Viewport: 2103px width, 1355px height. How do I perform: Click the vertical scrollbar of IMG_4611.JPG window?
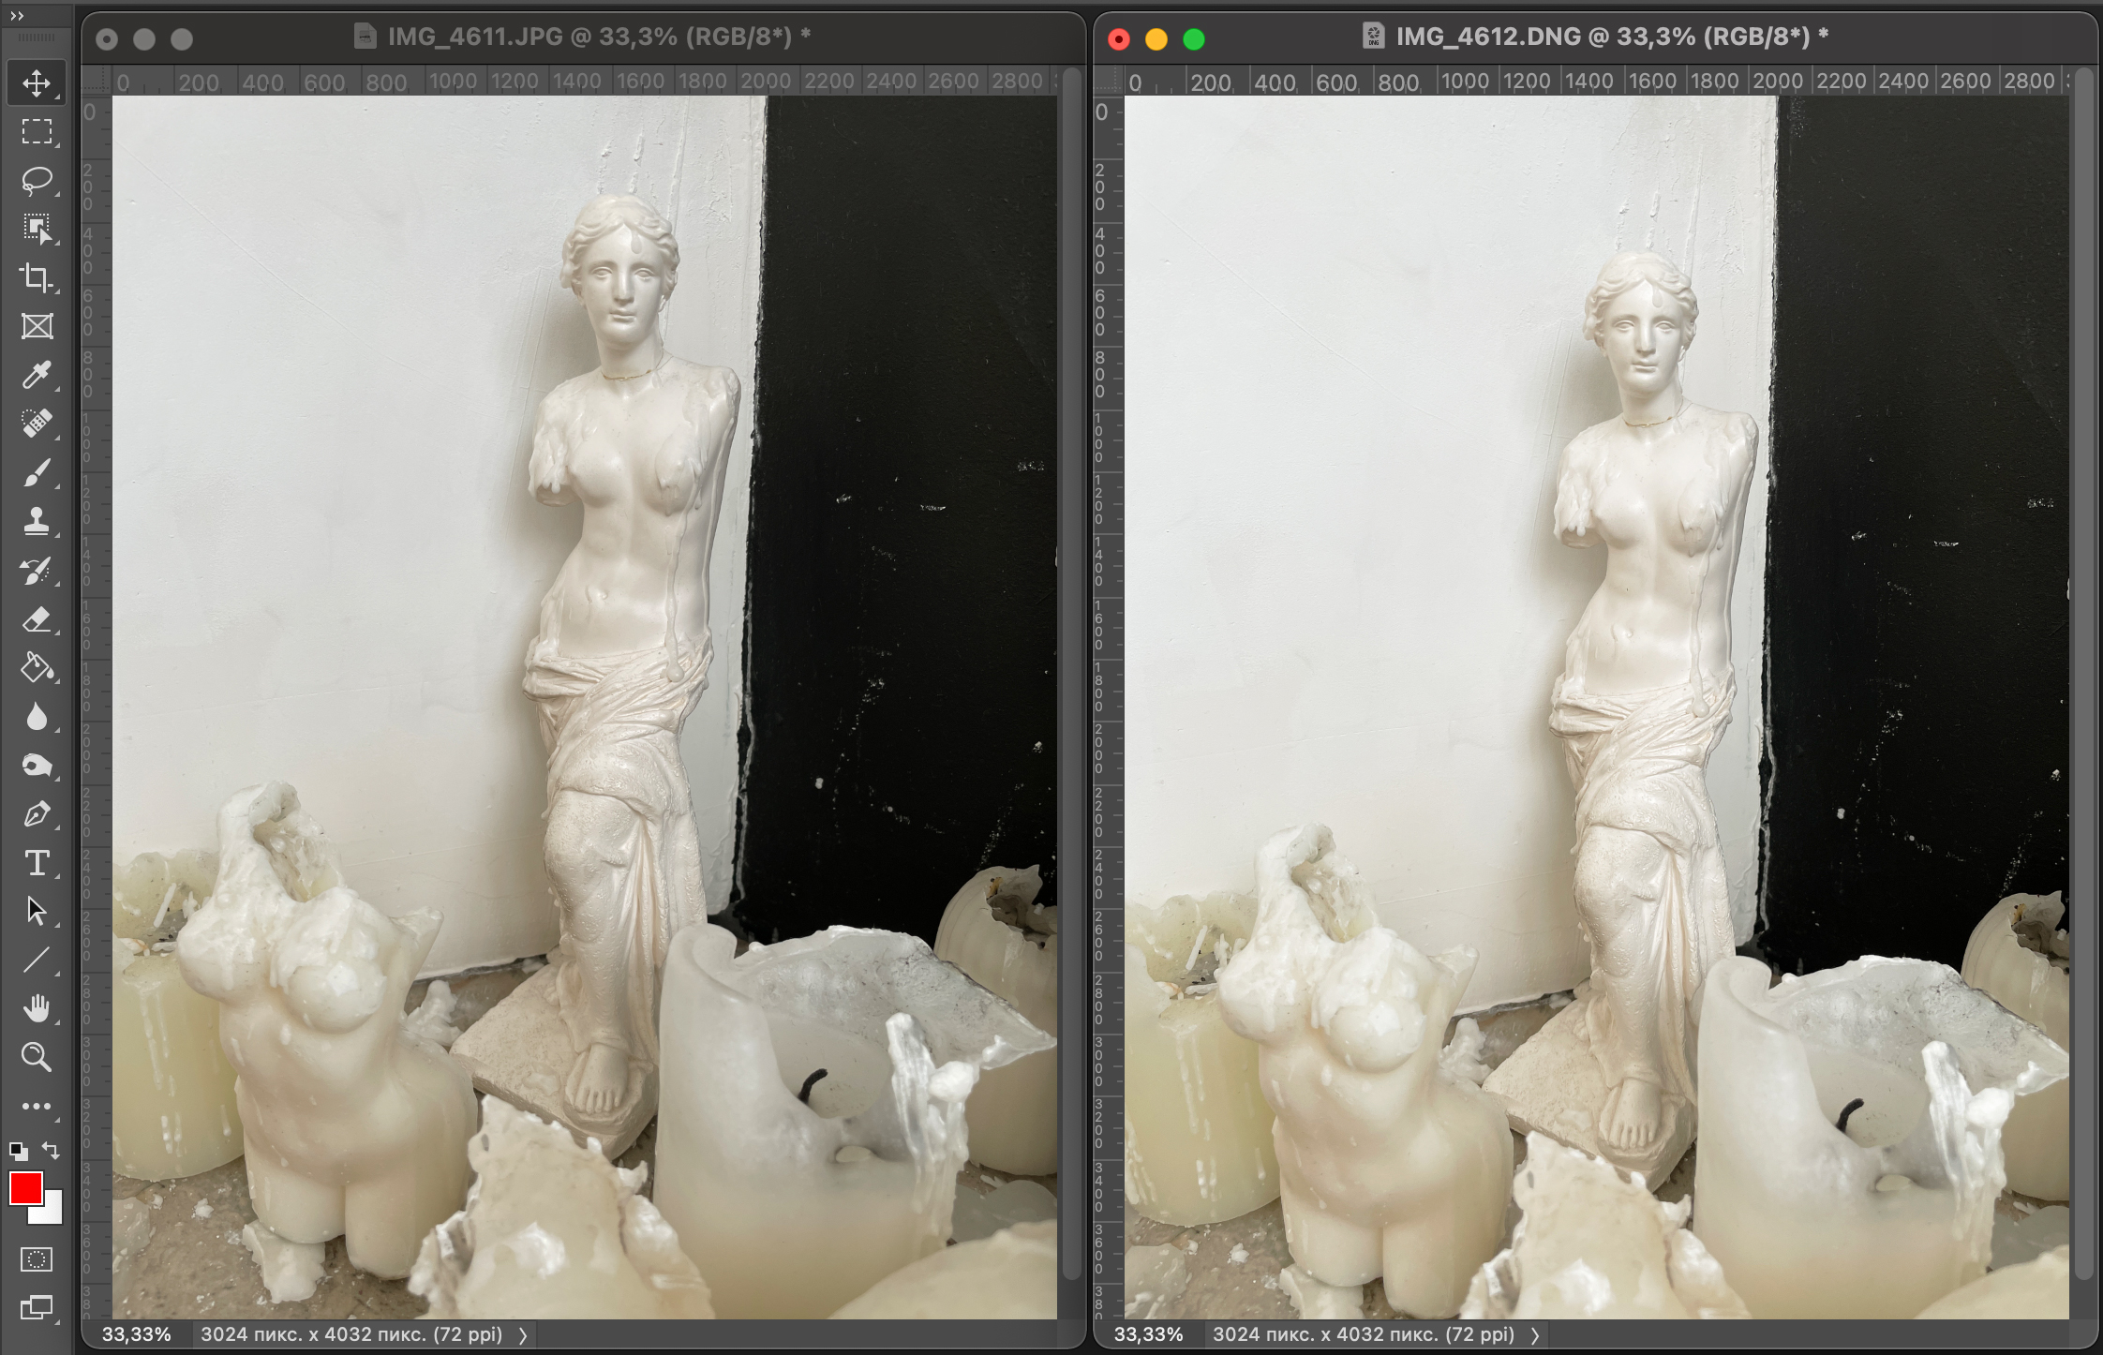click(1072, 673)
